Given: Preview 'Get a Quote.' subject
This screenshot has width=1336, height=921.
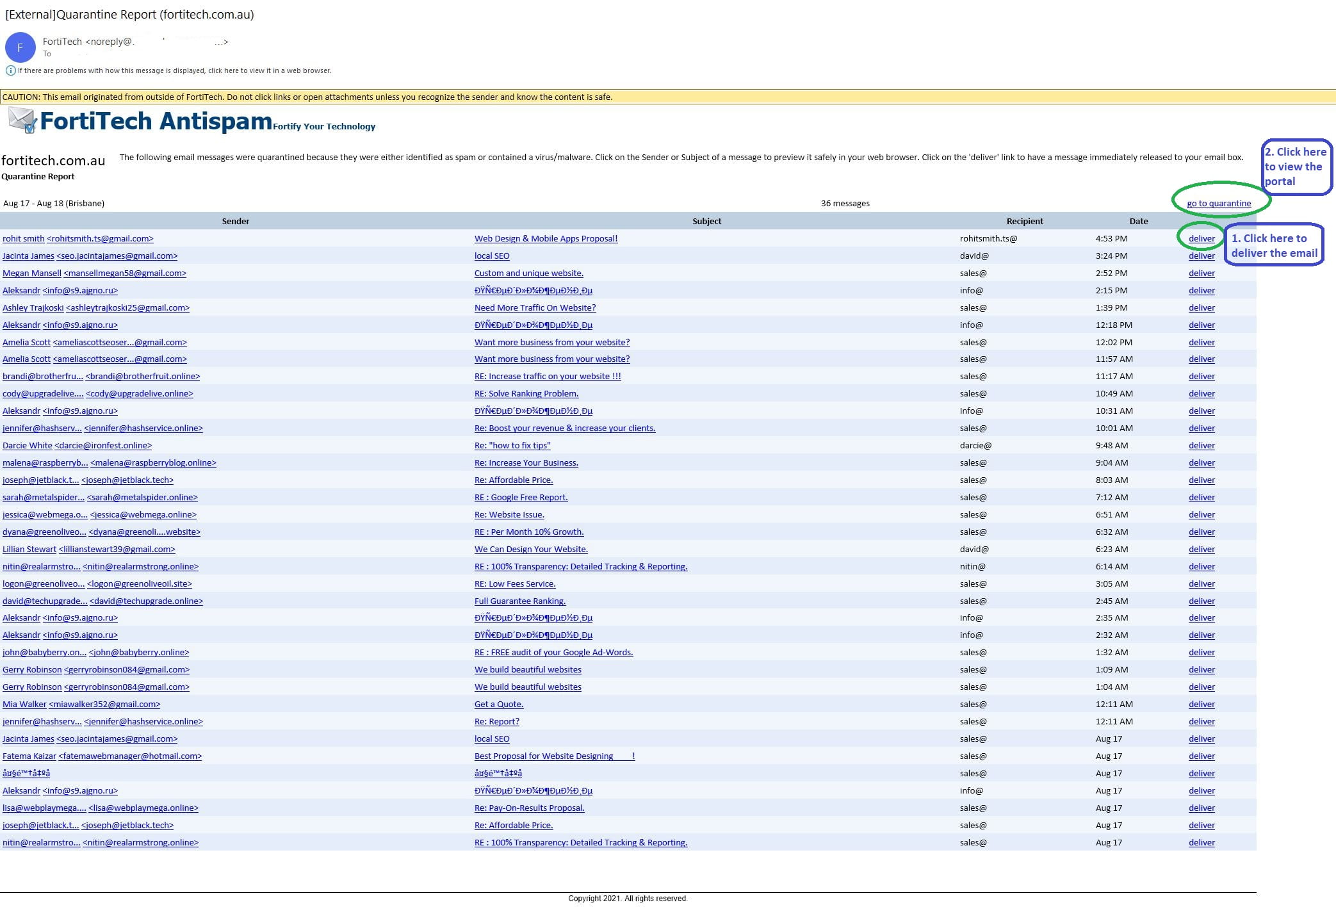Looking at the screenshot, I should tap(499, 705).
